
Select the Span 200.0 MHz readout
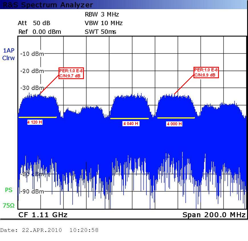point(214,215)
